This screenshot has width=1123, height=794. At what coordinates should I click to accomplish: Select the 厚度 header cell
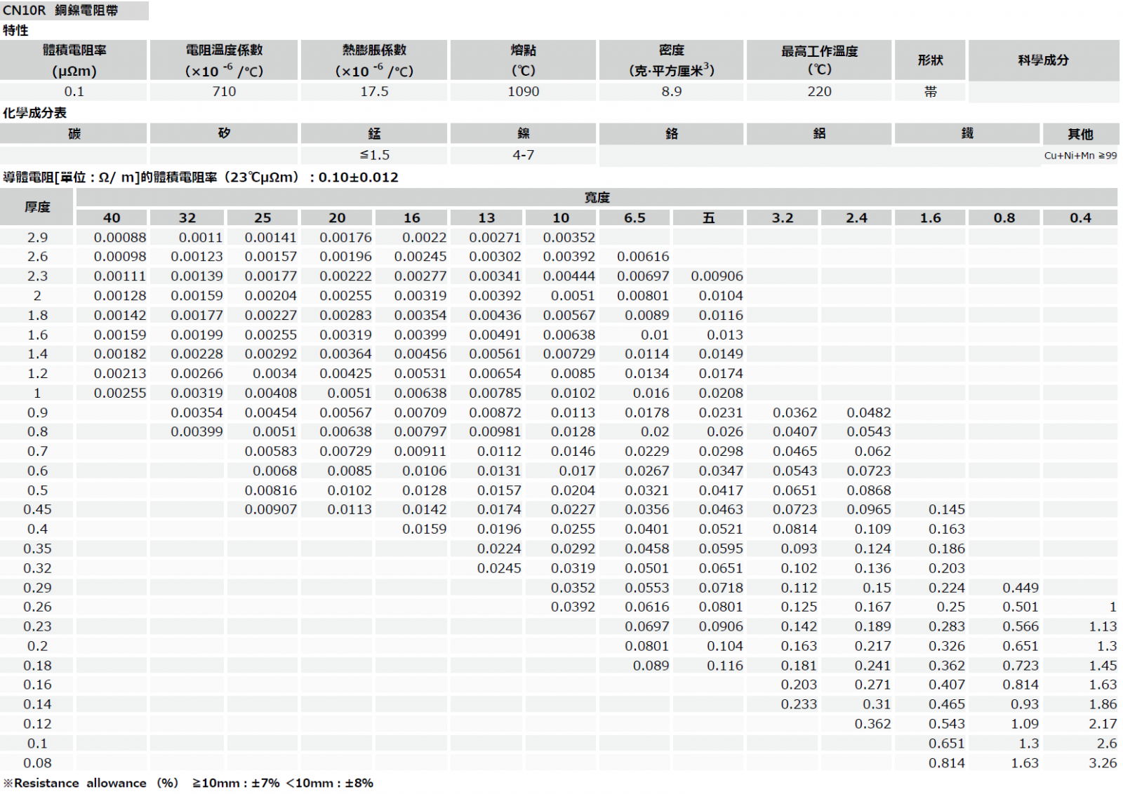37,207
